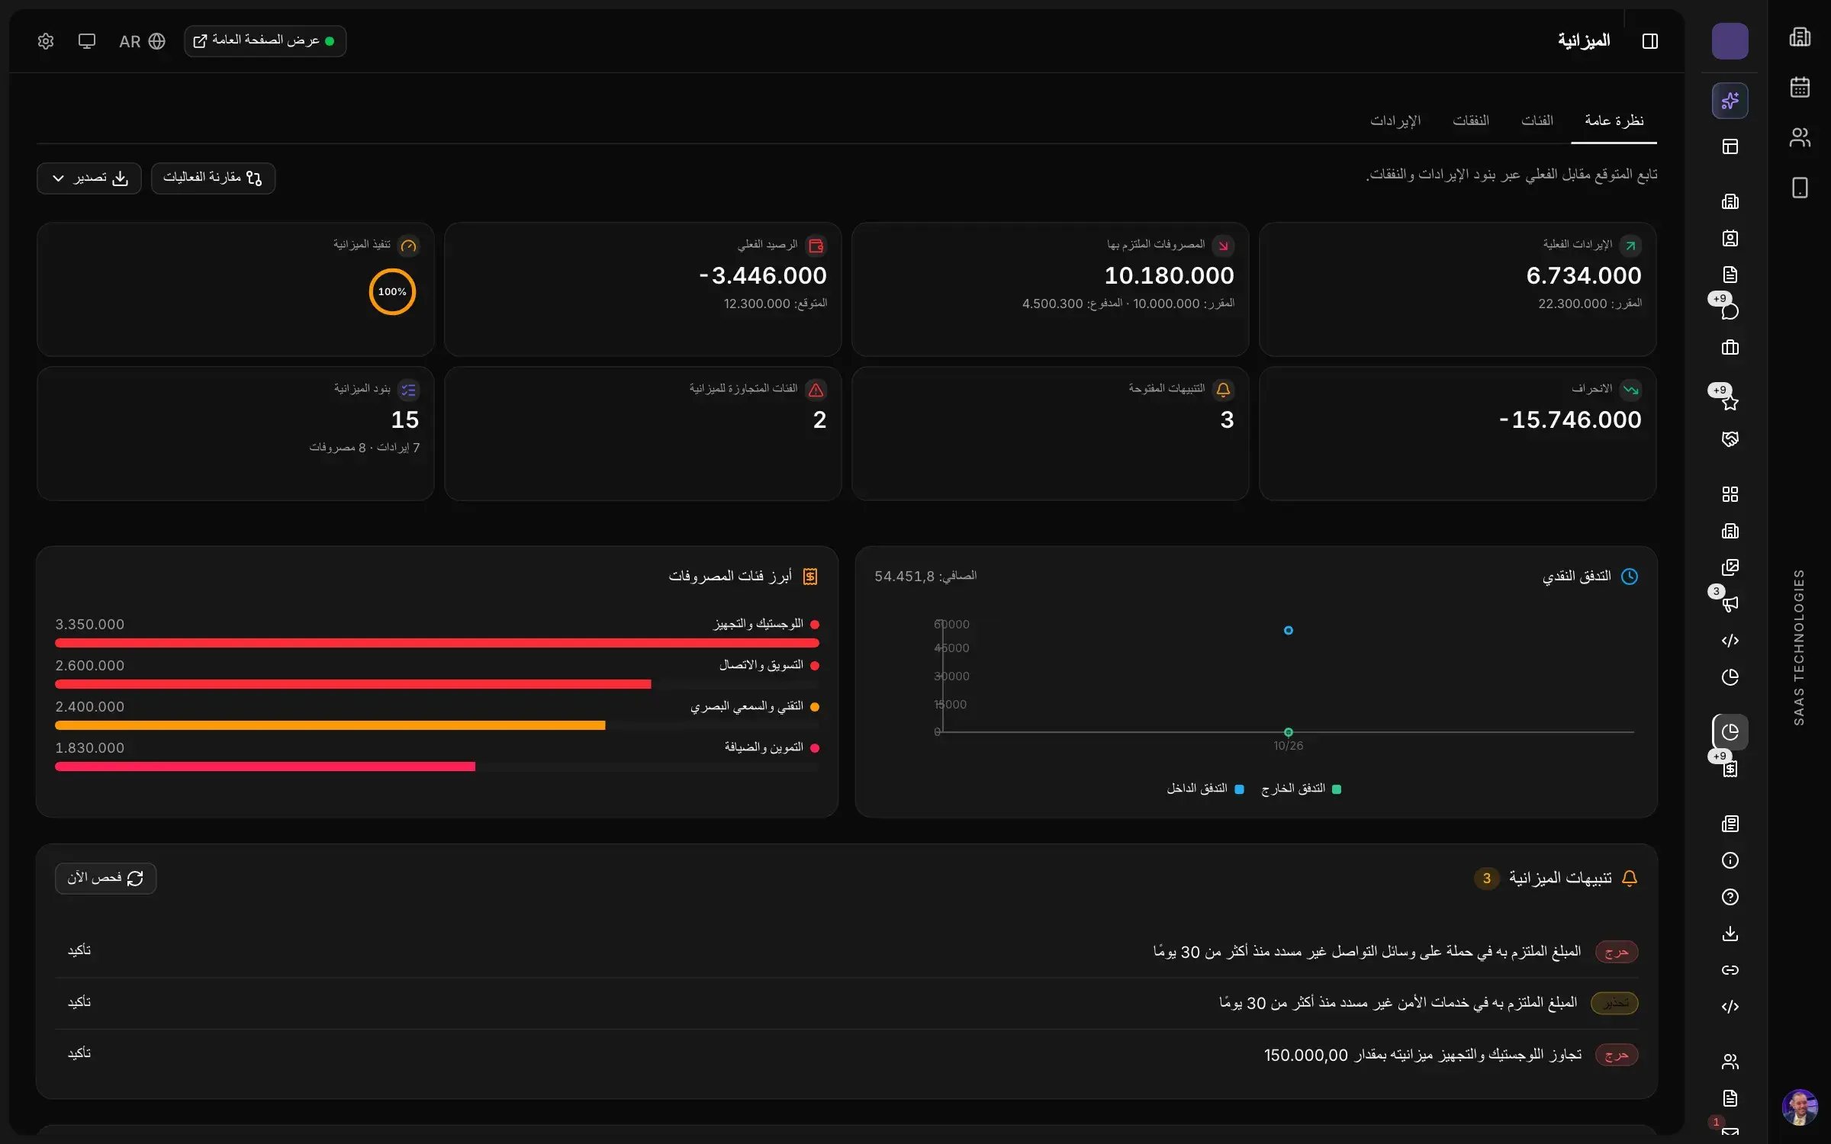Switch to the النفقات tab
The height and width of the screenshot is (1144, 1831).
coord(1470,121)
